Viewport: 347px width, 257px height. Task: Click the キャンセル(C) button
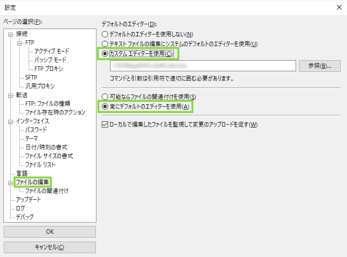pyautogui.click(x=50, y=247)
